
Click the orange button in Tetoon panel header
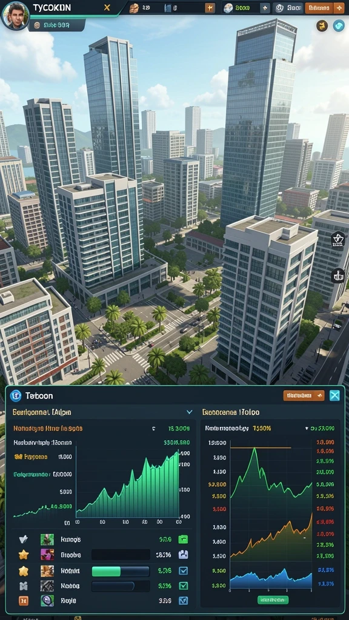coord(304,395)
